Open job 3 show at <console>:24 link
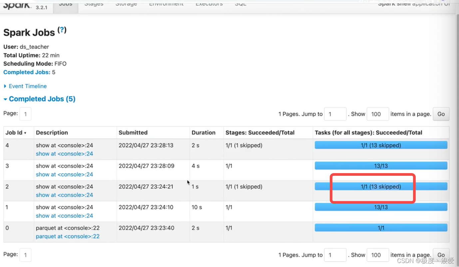Screen dimensions: 459x267 pyautogui.click(x=64, y=174)
